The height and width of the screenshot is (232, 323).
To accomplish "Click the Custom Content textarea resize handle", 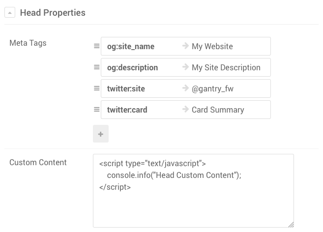I will click(291, 225).
